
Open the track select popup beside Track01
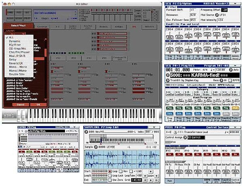(168, 80)
